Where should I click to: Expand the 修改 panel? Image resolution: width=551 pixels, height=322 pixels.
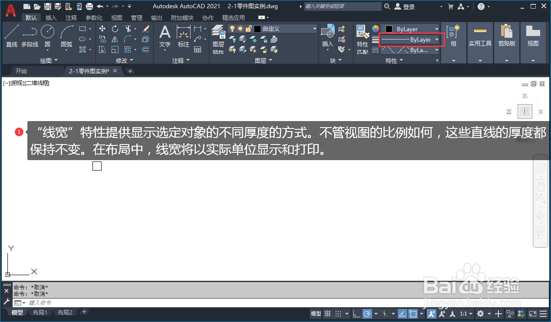pyautogui.click(x=125, y=61)
